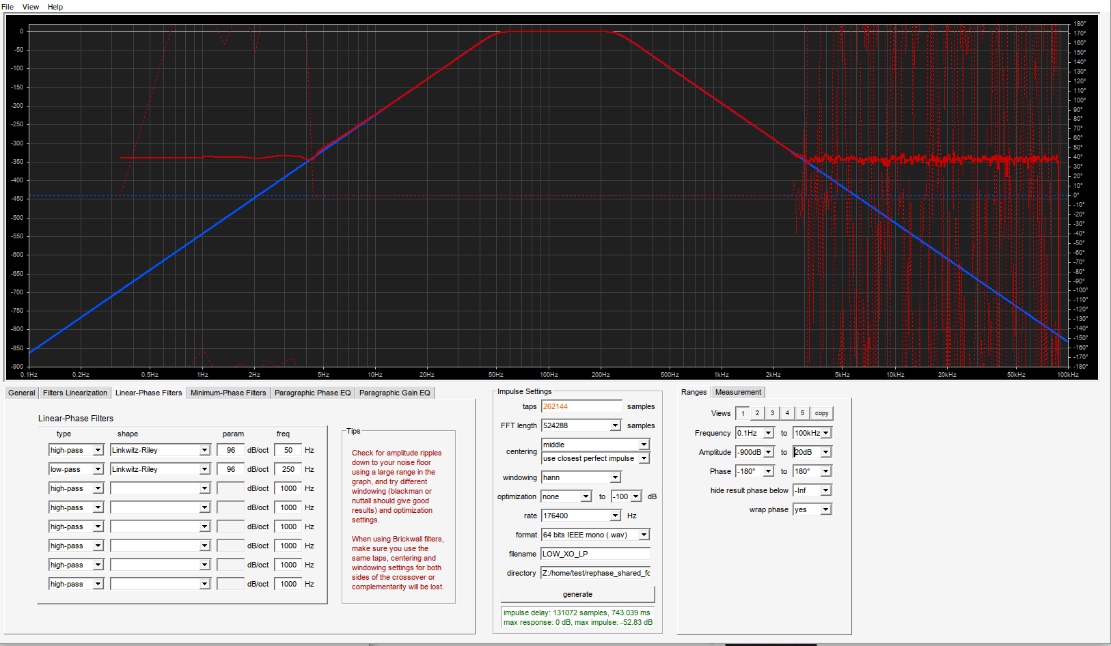Click the 'Impulse Settings' group label
The width and height of the screenshot is (1111, 646).
point(524,391)
